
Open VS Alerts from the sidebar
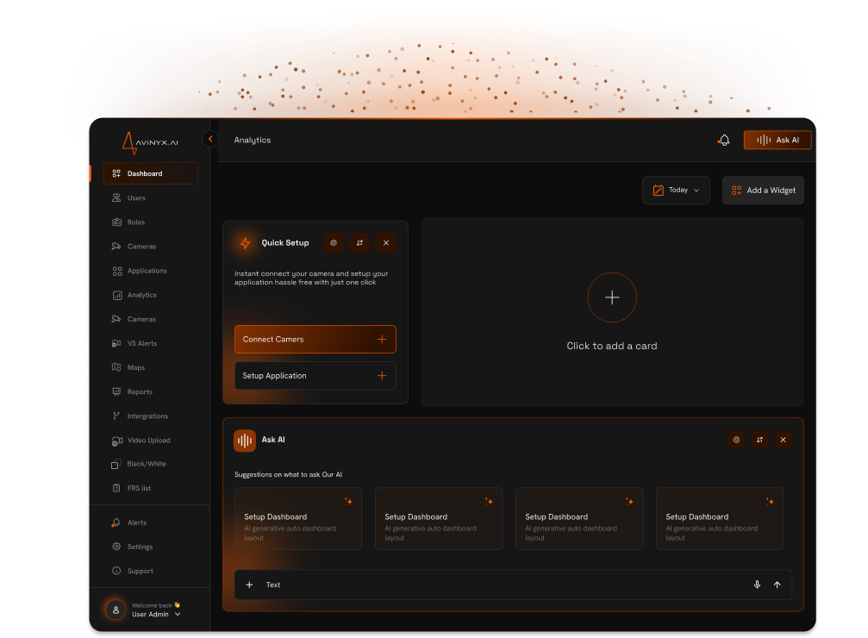click(x=141, y=343)
